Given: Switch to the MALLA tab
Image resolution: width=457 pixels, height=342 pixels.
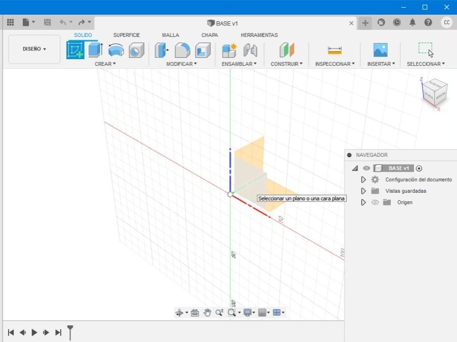Looking at the screenshot, I should [170, 35].
